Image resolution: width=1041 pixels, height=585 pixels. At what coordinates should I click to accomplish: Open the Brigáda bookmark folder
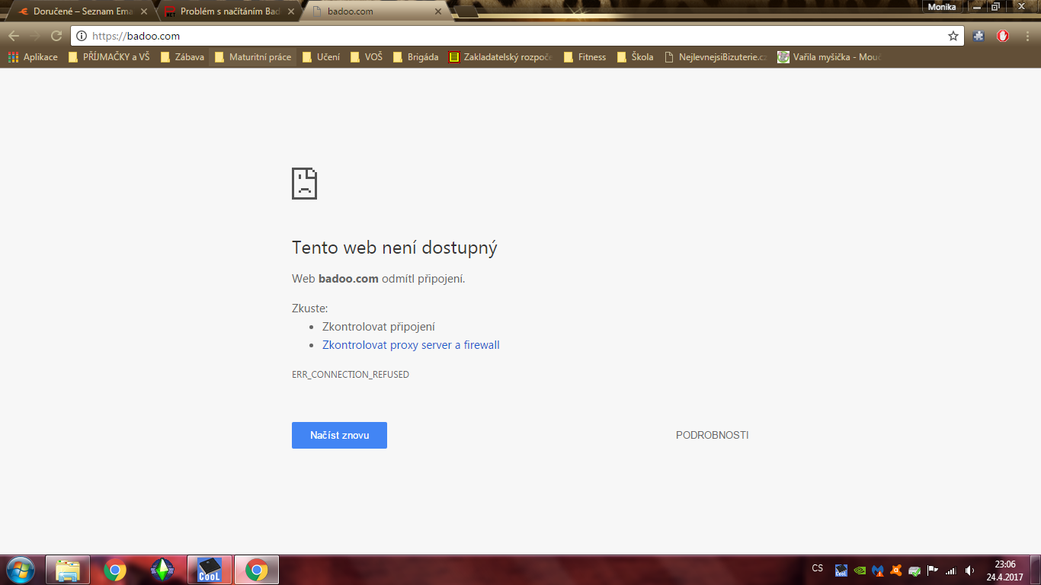click(x=415, y=57)
